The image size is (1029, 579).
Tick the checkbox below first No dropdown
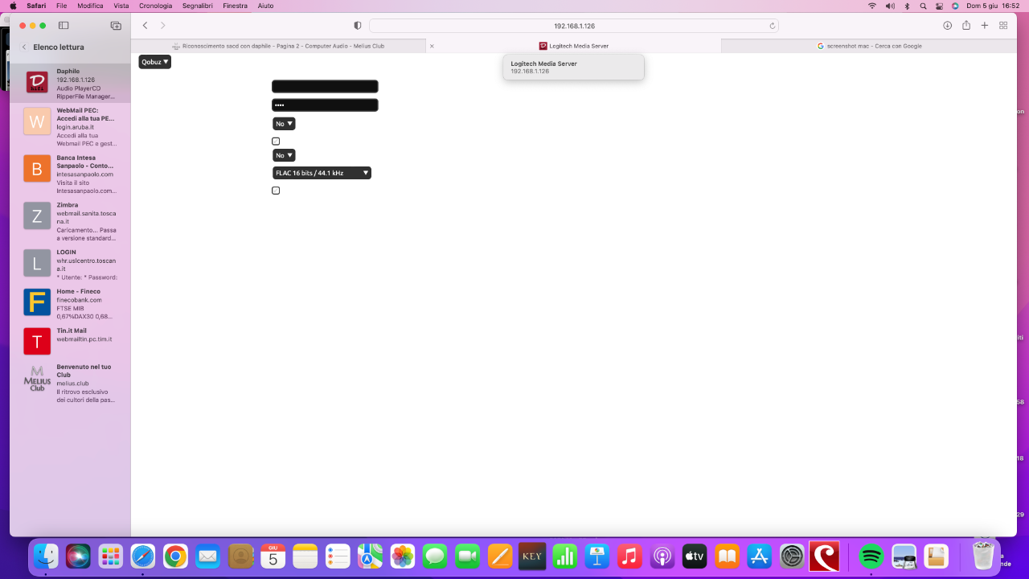point(276,142)
